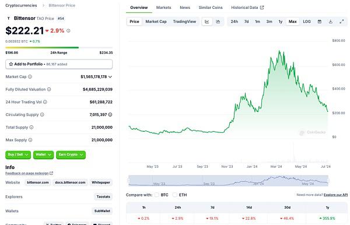Download chart data via download icon

[x=331, y=22]
